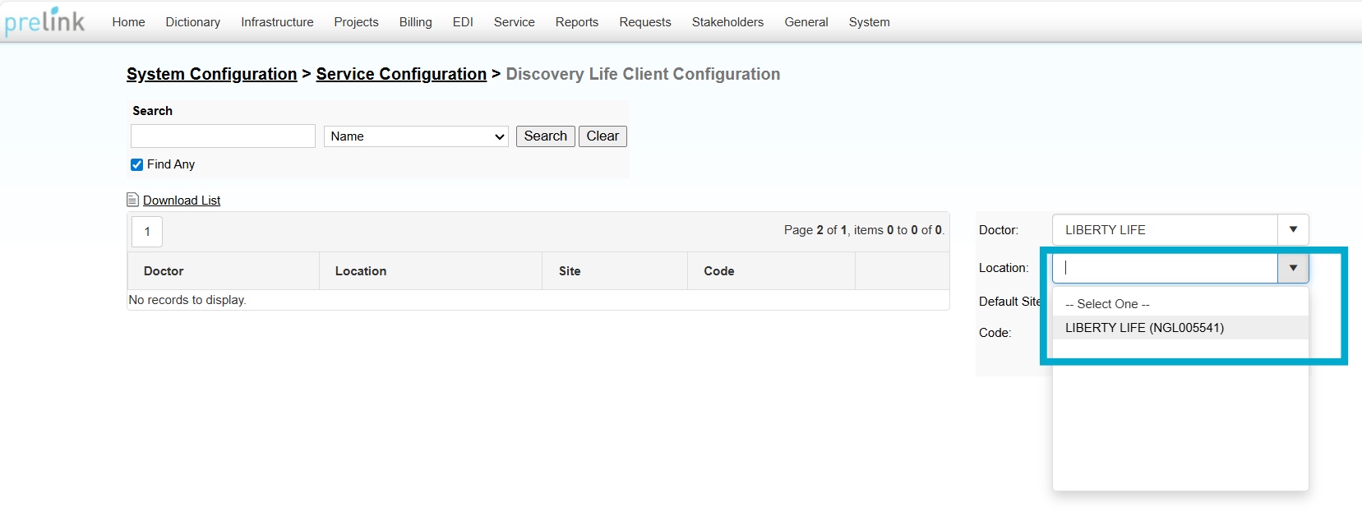Screen dimensions: 1362x512
Task: Collapse the Location dropdown arrow
Action: click(x=1293, y=268)
